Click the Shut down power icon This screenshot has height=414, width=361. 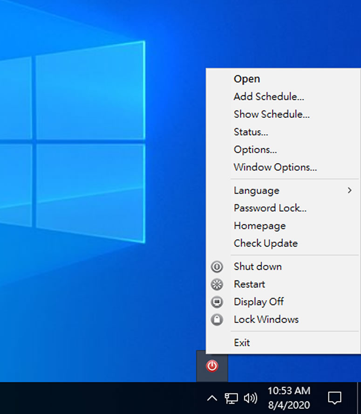click(217, 267)
